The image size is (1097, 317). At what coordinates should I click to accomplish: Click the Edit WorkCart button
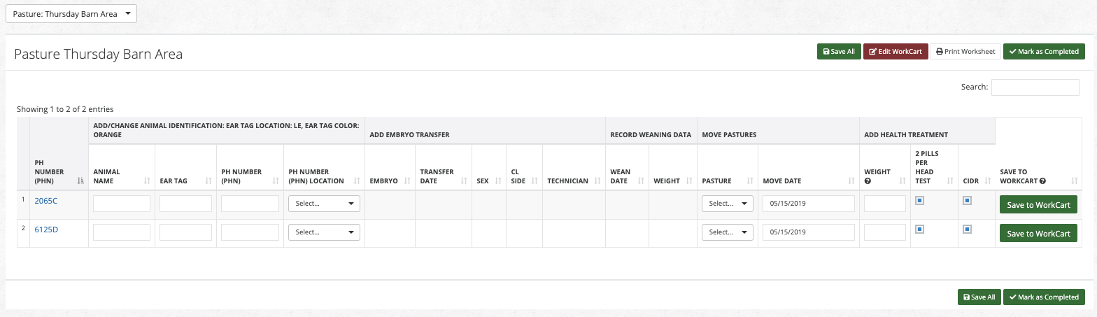click(x=895, y=51)
